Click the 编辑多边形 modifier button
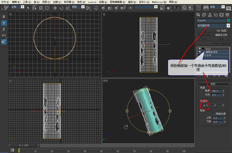The image size is (232, 153). coord(221,35)
